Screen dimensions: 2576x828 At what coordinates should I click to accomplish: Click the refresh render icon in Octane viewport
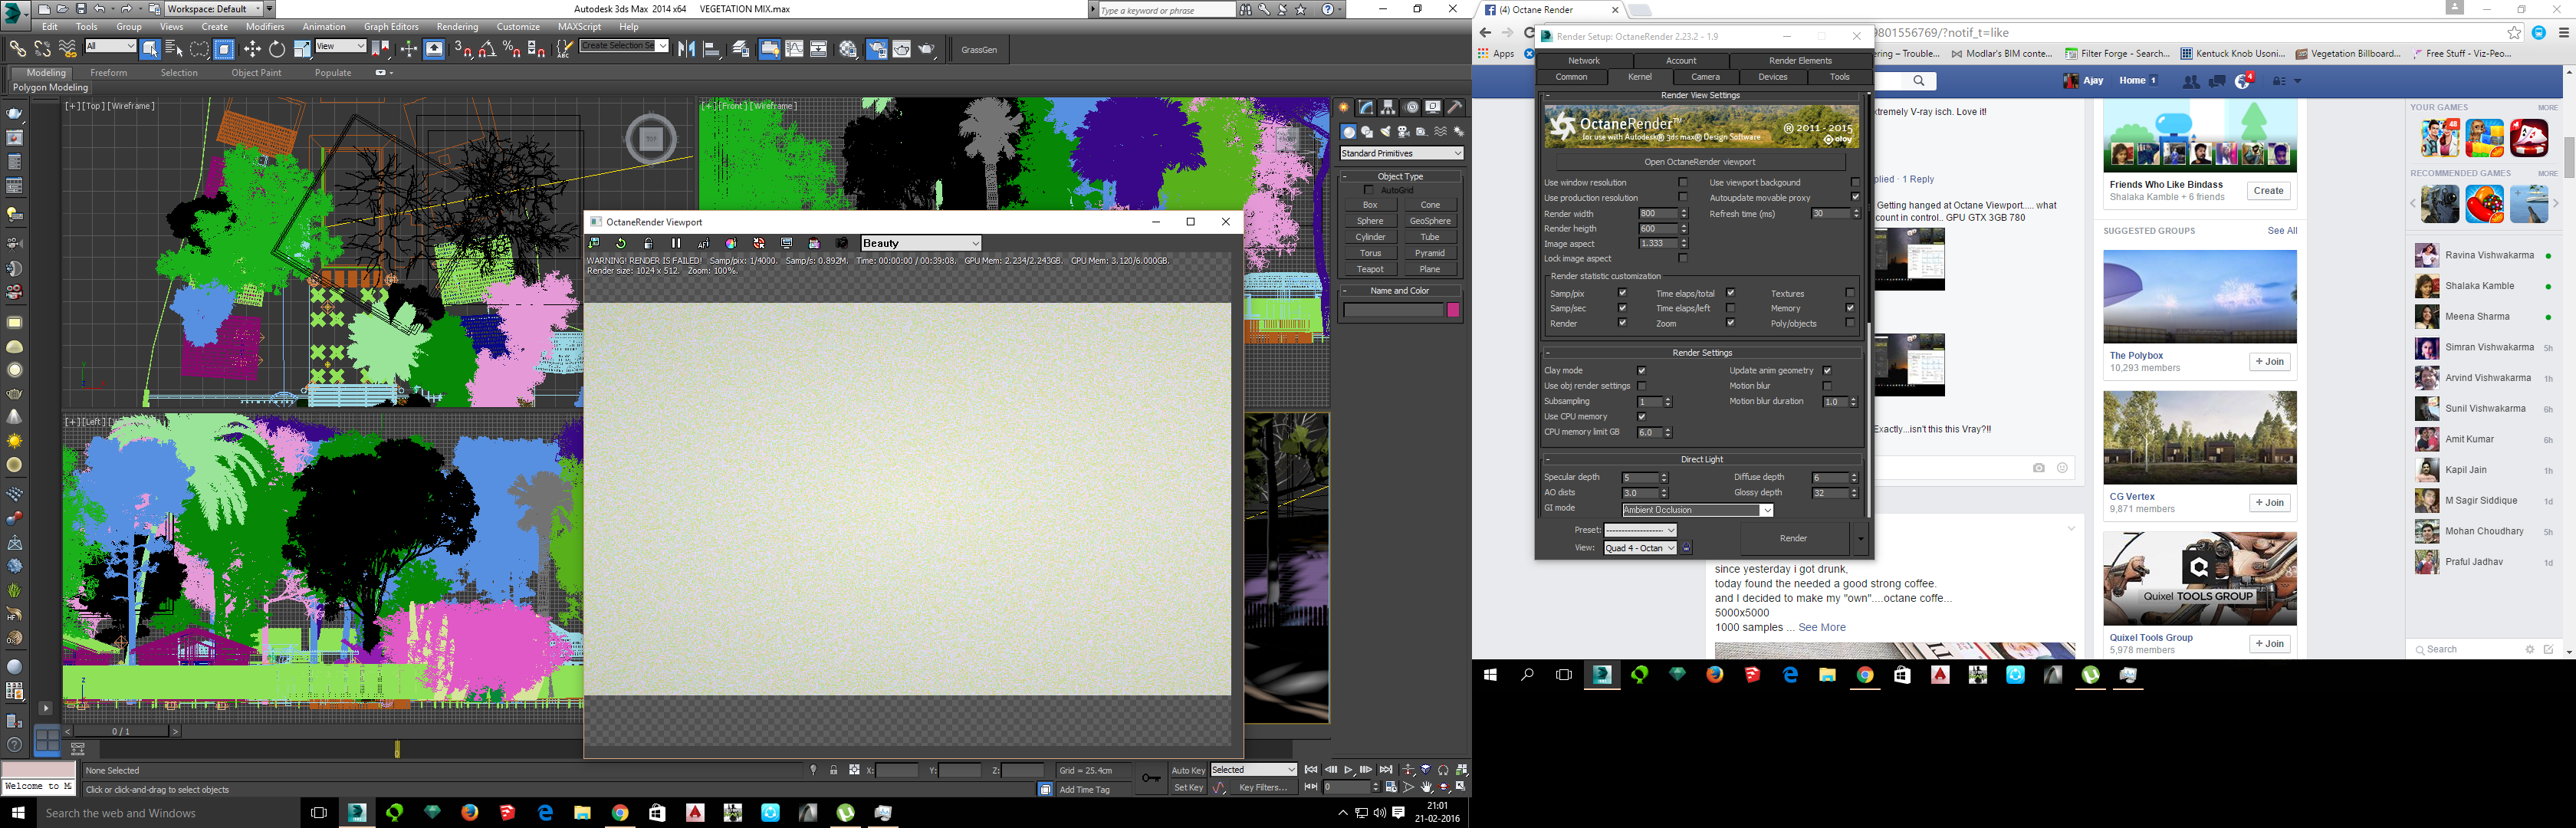(621, 243)
